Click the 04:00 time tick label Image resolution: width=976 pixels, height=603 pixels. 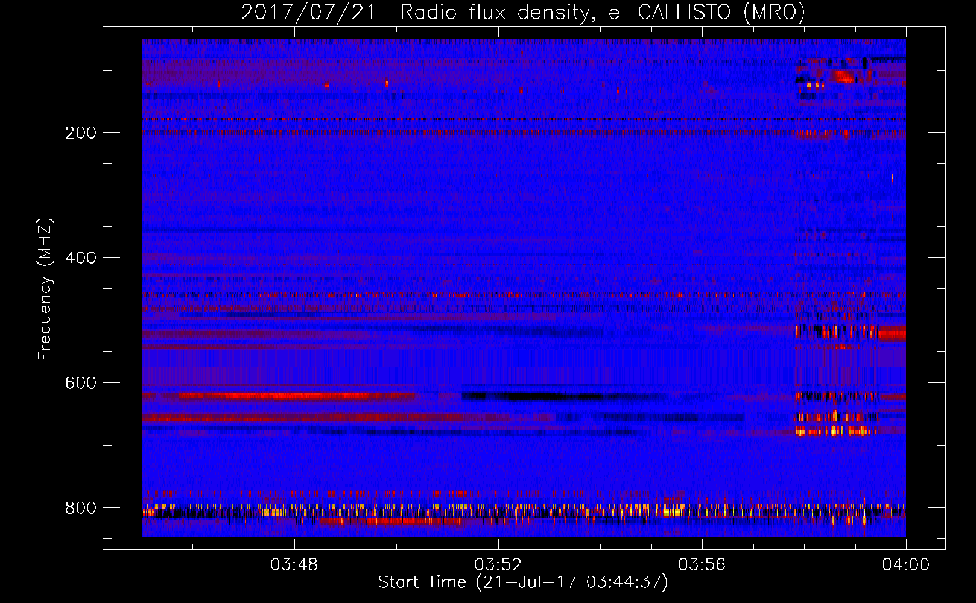click(x=905, y=565)
